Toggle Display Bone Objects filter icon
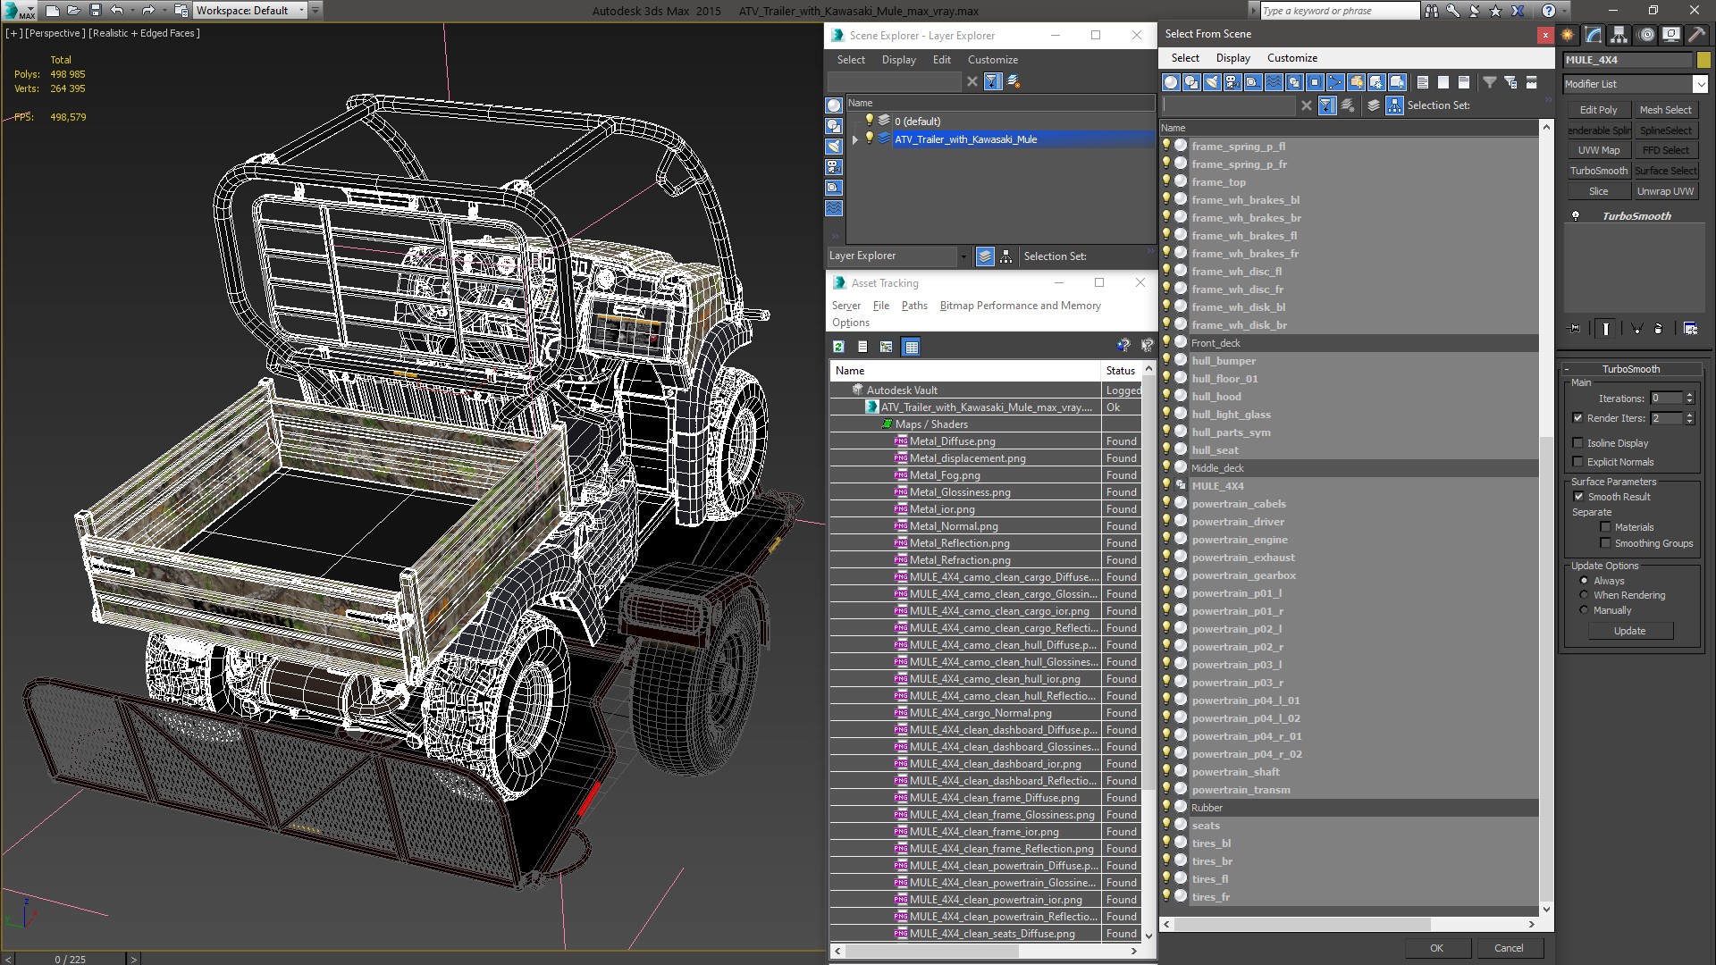The image size is (1716, 965). [x=1335, y=82]
